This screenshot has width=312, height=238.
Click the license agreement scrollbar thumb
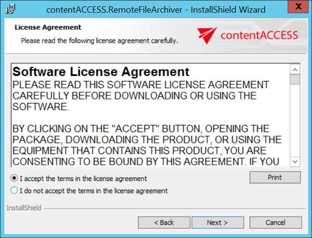[x=295, y=79]
